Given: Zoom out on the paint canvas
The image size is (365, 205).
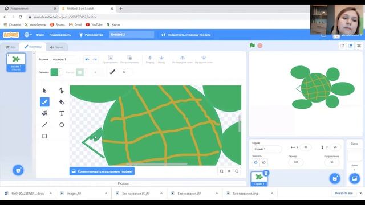Looking at the screenshot, I should coord(222,171).
